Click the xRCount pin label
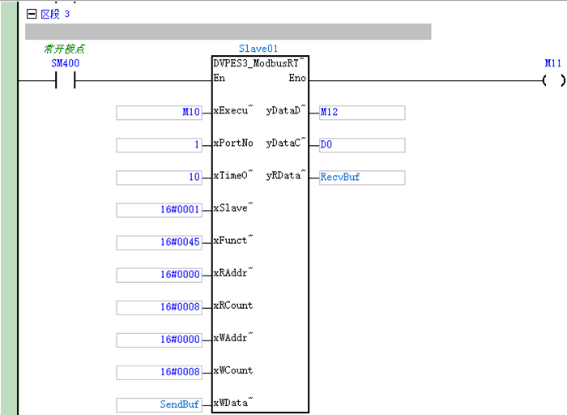Viewport: 567px width, 415px height. pos(233,306)
